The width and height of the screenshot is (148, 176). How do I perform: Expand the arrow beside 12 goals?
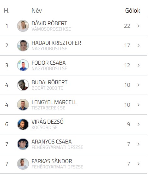[139, 65]
